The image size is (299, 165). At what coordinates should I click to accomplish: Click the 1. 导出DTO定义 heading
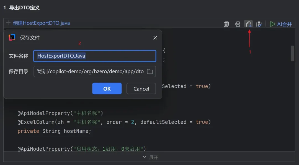tap(21, 8)
